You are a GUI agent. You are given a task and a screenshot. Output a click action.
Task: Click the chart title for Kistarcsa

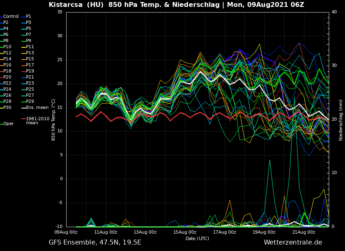(176, 5)
